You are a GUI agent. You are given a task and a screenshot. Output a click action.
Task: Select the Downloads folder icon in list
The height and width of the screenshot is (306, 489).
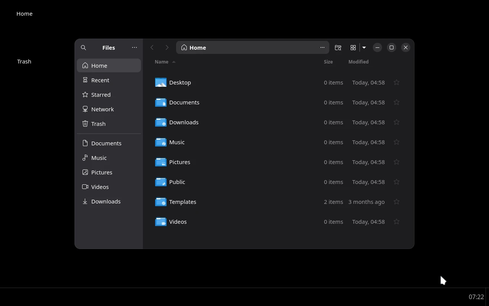161,122
